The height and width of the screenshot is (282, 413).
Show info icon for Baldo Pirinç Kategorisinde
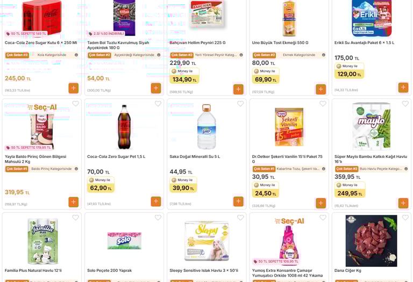[76, 169]
